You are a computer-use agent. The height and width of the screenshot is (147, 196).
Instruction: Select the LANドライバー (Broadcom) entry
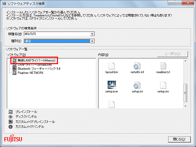tap(35, 65)
